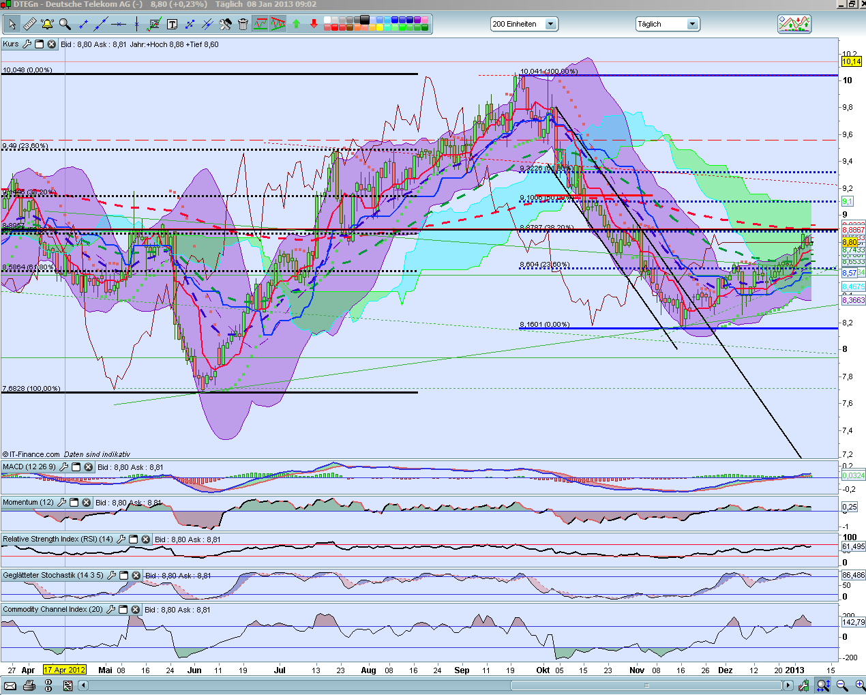Viewport: 866px width, 695px height.
Task: Open MACD panel window options icon
Action: pos(76,467)
